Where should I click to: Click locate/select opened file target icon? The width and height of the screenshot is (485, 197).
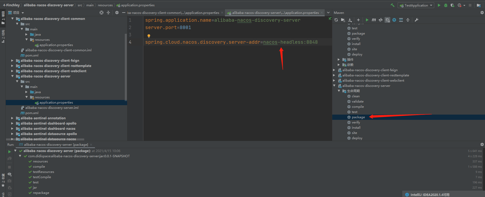click(x=101, y=13)
